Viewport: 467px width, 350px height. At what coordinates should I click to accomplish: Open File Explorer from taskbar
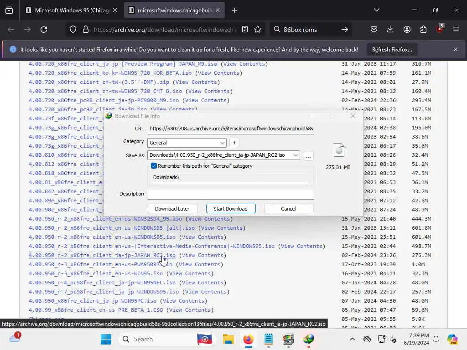point(228,339)
